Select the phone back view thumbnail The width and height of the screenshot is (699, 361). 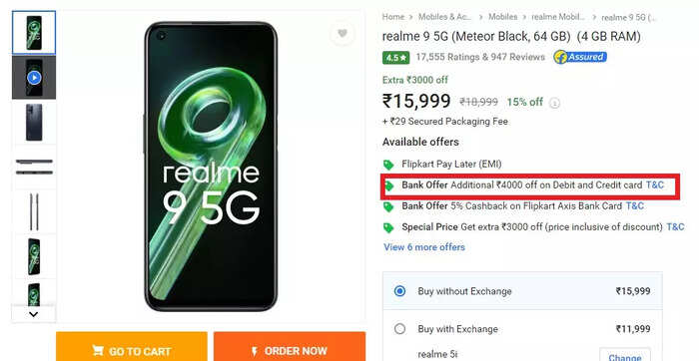tap(34, 122)
